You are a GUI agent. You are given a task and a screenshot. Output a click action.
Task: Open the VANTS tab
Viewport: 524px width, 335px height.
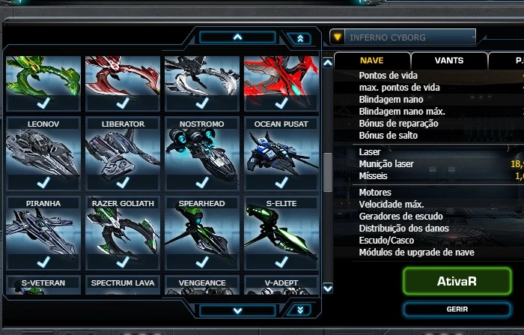[449, 61]
